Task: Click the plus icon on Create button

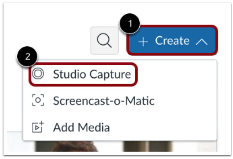Action: pos(143,42)
